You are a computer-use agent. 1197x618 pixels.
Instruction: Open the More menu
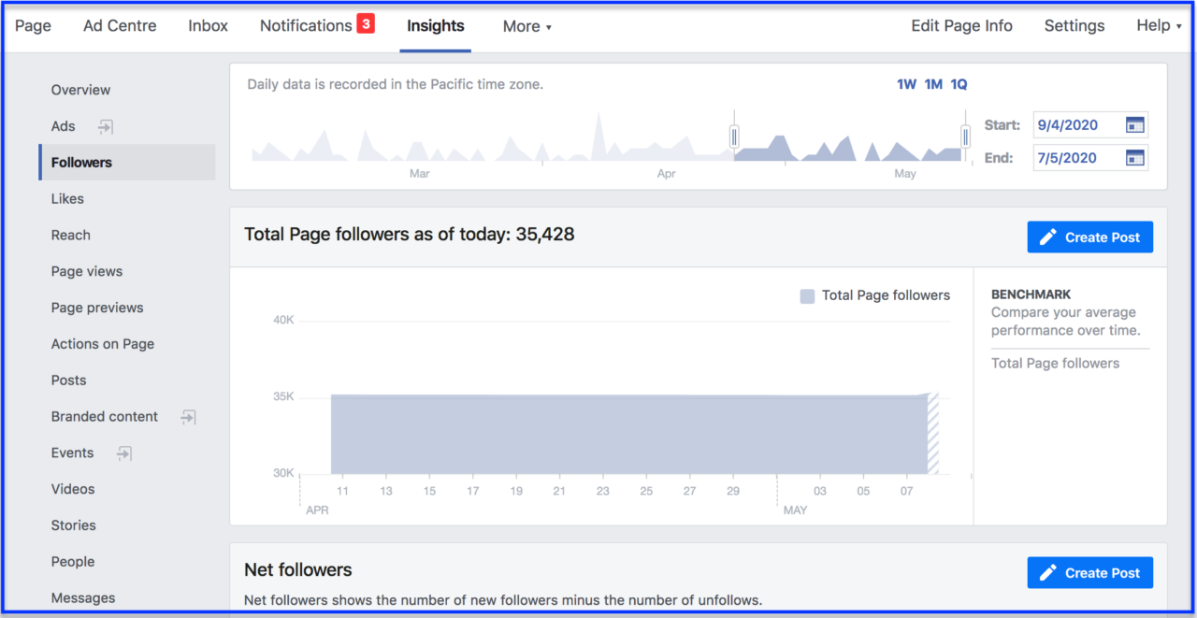point(526,26)
